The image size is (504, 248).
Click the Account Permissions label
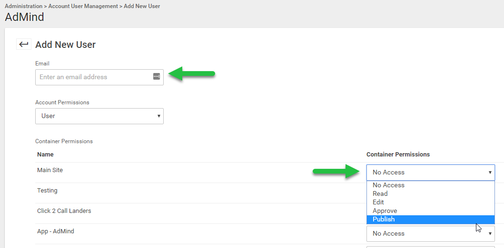click(x=62, y=102)
